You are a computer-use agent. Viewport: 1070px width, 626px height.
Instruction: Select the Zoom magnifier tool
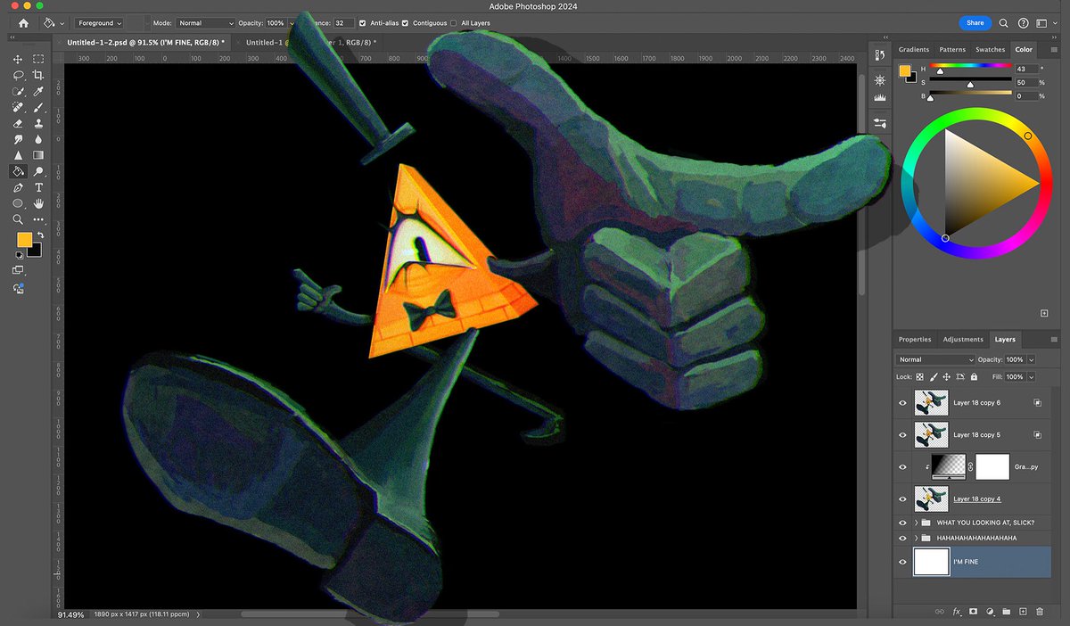[x=18, y=219]
